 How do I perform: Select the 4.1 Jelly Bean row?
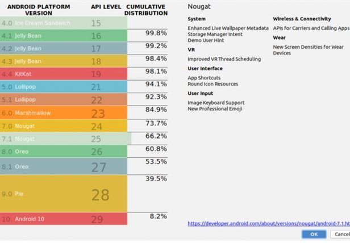[x=64, y=35]
